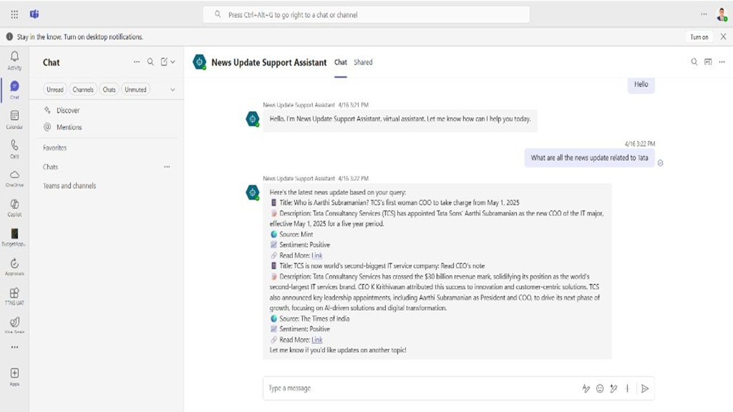Image resolution: width=733 pixels, height=412 pixels.
Task: Show more apps ellipsis in left rail
Action: pos(14,347)
